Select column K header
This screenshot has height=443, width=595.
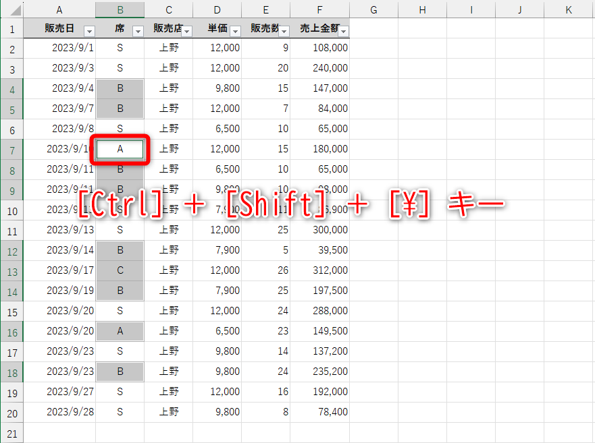[569, 10]
